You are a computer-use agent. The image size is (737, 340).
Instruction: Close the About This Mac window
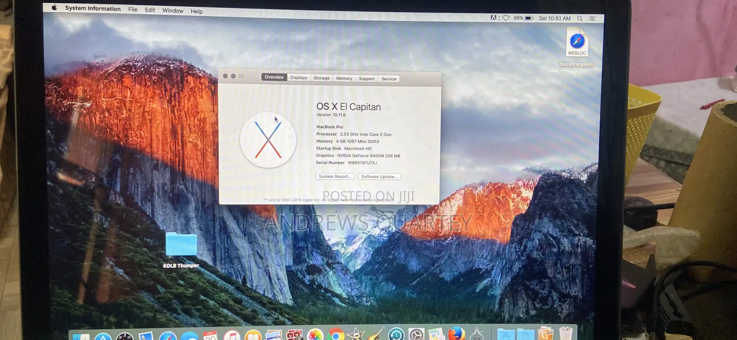coord(225,76)
